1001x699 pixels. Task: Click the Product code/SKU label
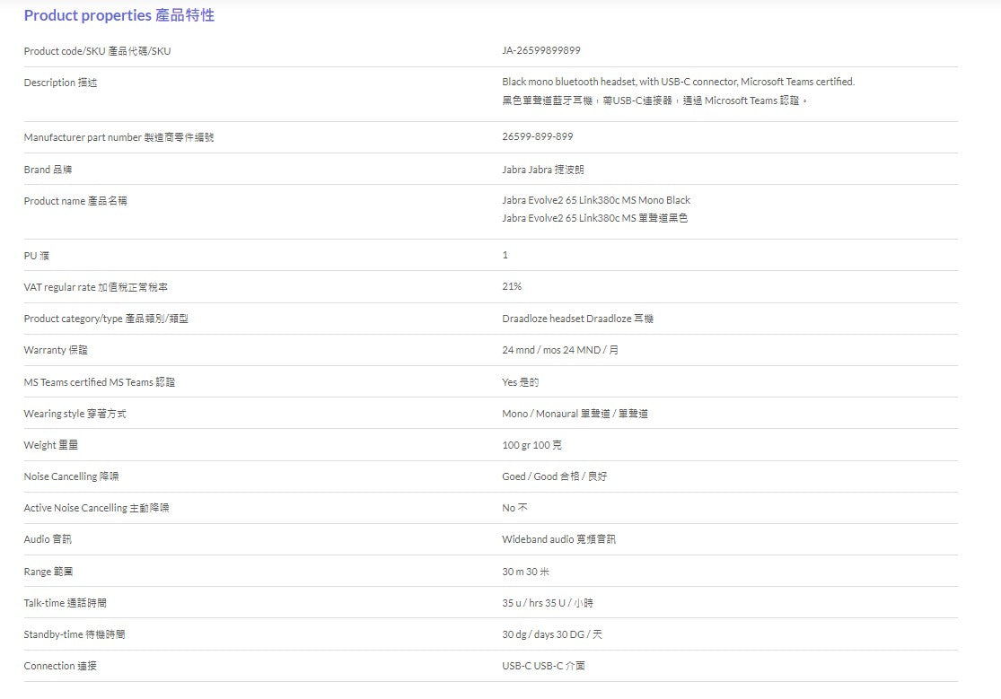point(97,51)
